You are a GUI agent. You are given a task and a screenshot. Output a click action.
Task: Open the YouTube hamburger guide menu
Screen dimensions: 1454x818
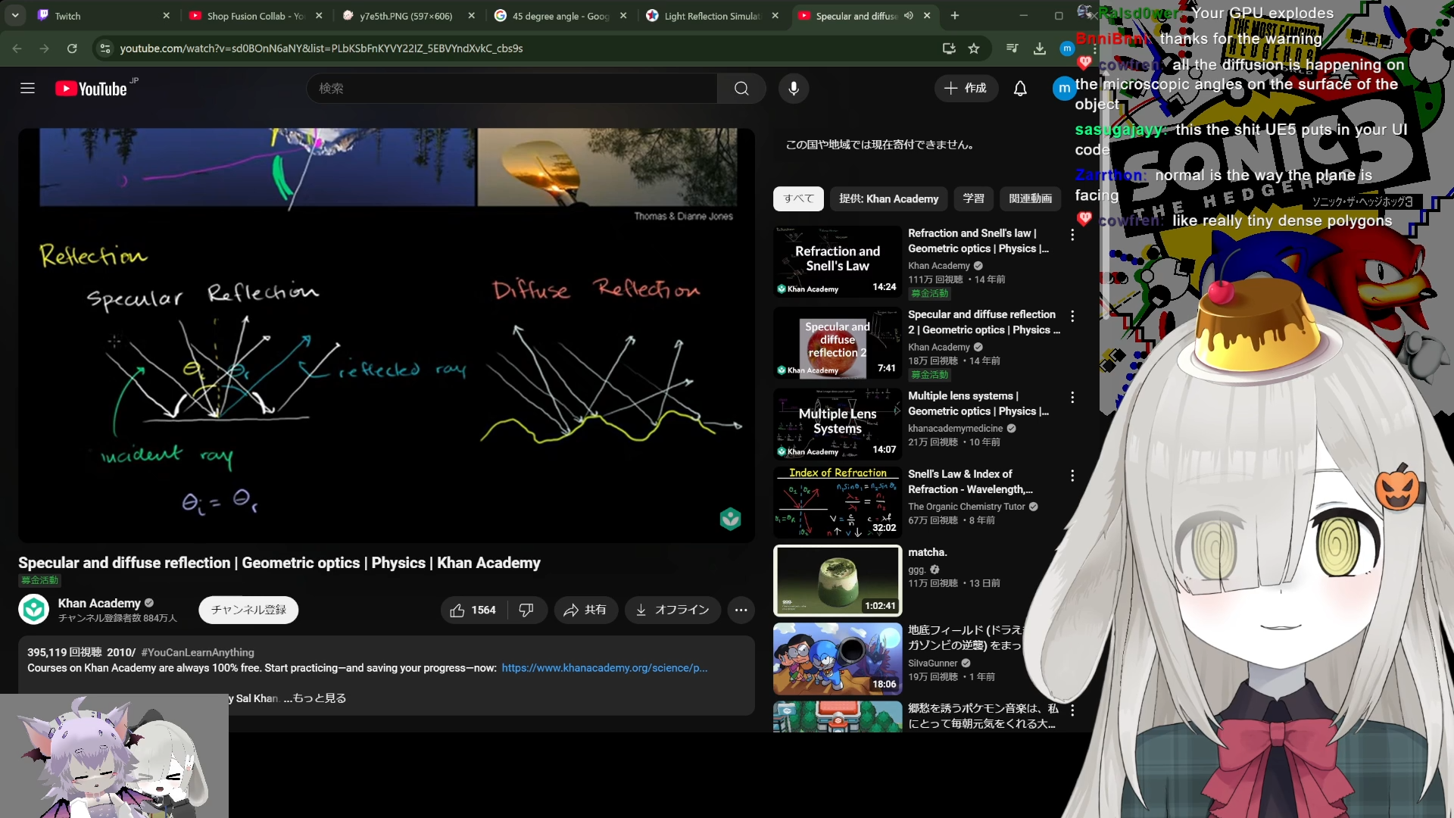pos(28,89)
